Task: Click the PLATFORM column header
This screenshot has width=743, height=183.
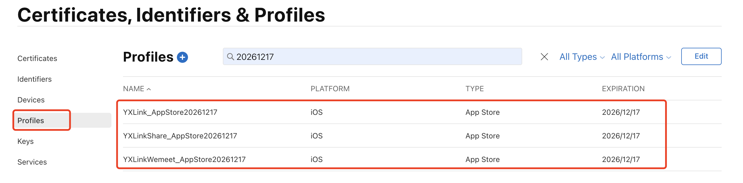Action: click(x=330, y=89)
